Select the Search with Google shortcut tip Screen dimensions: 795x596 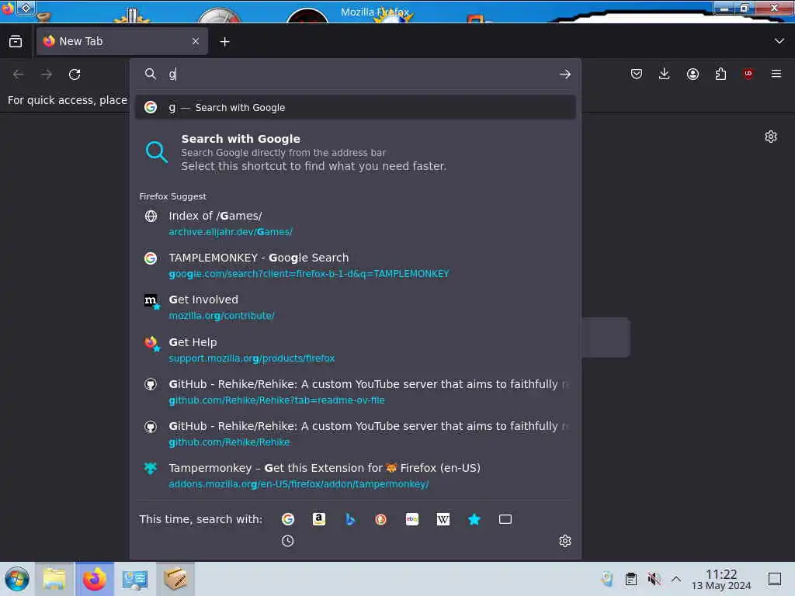356,152
